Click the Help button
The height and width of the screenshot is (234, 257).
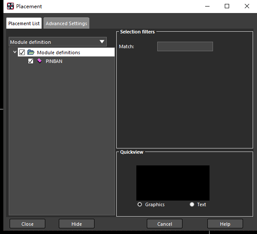click(225, 224)
